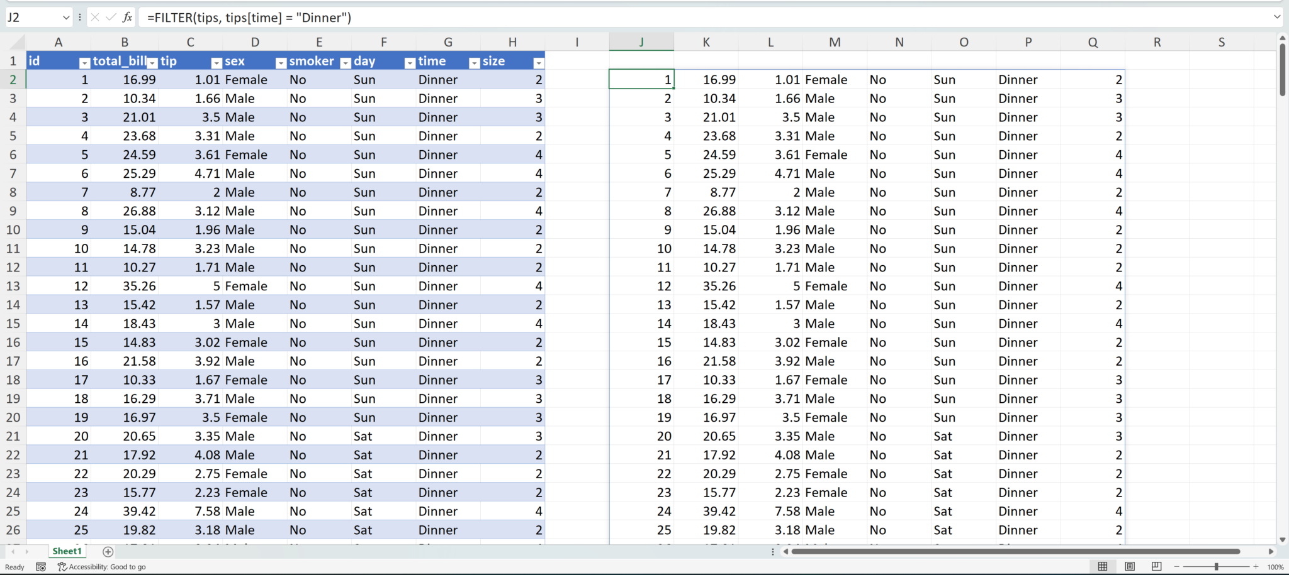Add a new sheet with plus icon
1289x575 pixels.
[108, 552]
